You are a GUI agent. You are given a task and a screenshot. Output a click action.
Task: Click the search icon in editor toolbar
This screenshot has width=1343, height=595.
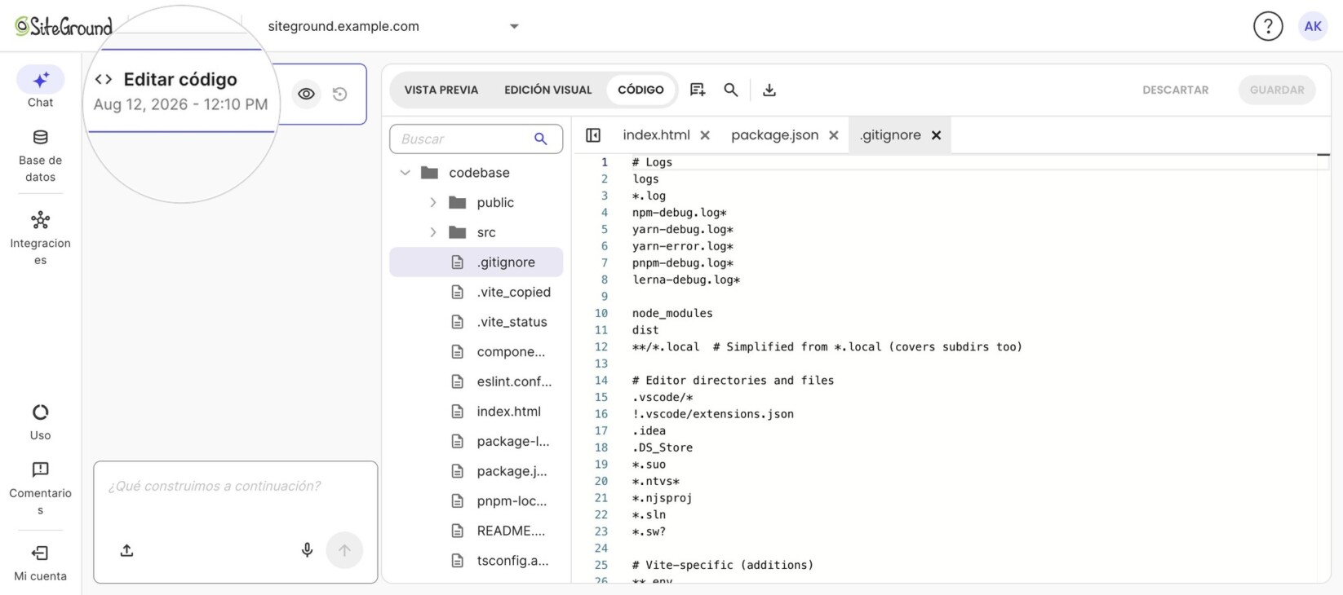click(731, 90)
